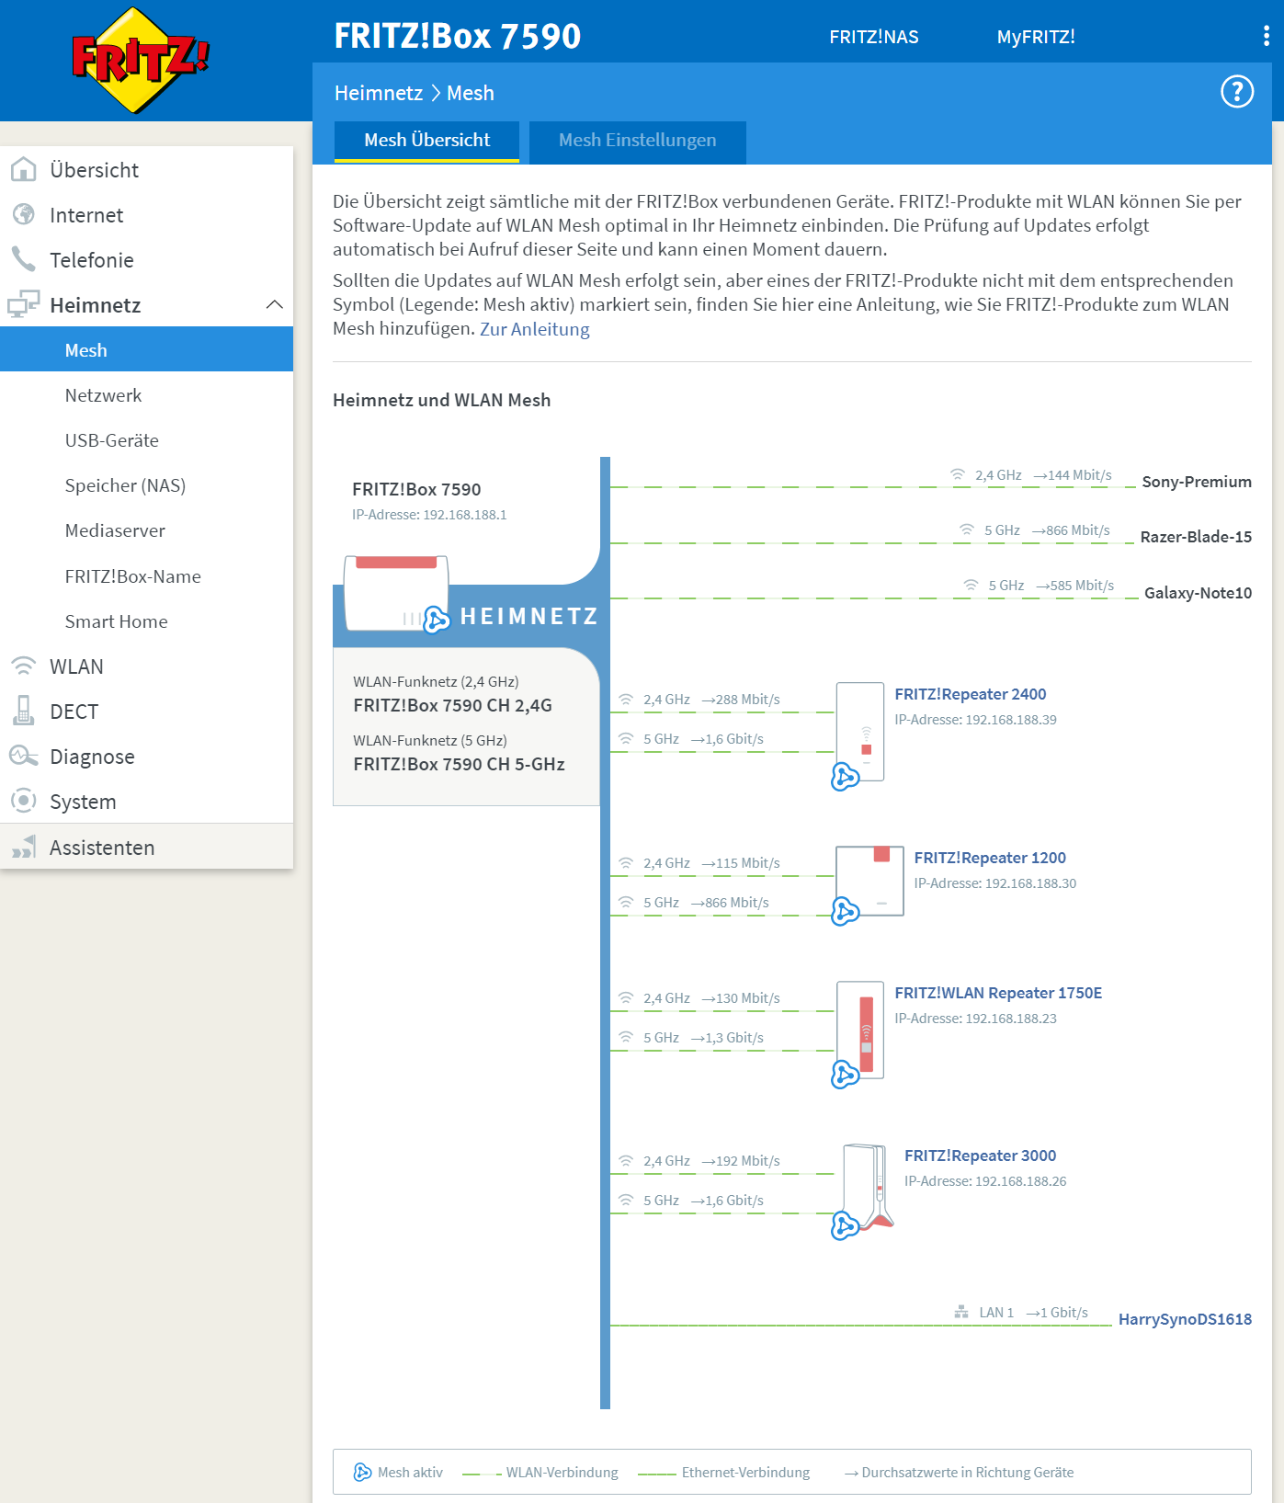Image resolution: width=1284 pixels, height=1503 pixels.
Task: Click the FRITZ!Box 7590 router image
Action: click(x=395, y=593)
